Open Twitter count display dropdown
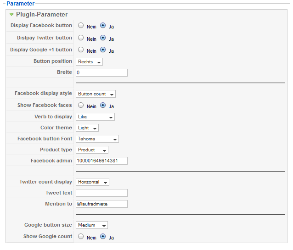This screenshot has width=293, height=250. tap(92, 182)
